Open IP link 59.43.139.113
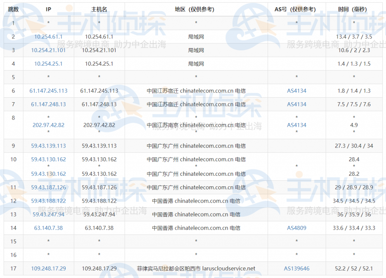 (x=48, y=146)
